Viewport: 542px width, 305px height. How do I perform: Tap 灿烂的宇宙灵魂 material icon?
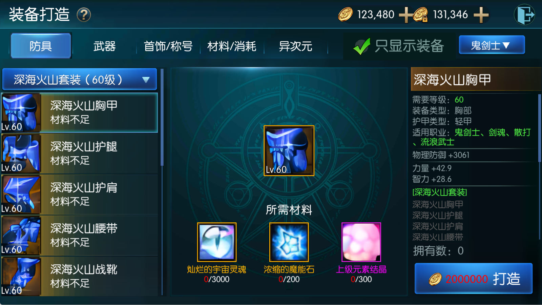[x=217, y=242]
